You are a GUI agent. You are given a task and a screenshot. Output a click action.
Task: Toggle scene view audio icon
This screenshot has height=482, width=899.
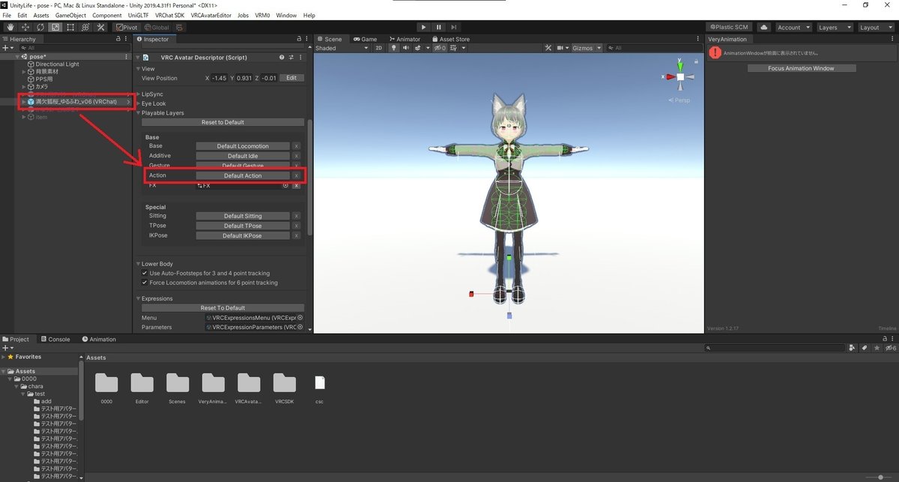(x=405, y=47)
